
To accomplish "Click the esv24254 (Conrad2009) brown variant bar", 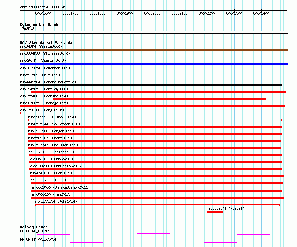I will coord(154,50).
